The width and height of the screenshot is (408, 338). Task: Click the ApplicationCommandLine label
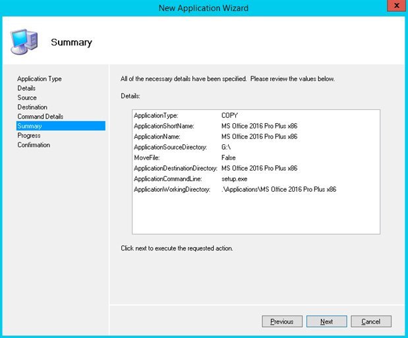[168, 179]
